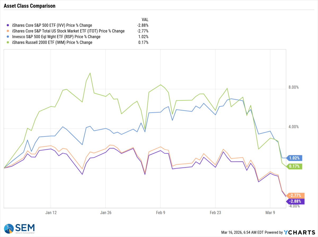Click the VAL column header
Viewport: 318px width, 237px height.
point(145,20)
